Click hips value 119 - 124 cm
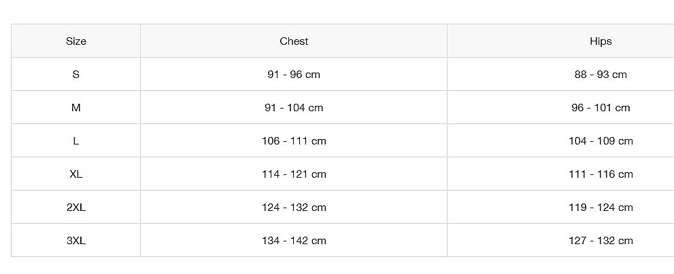 (601, 207)
